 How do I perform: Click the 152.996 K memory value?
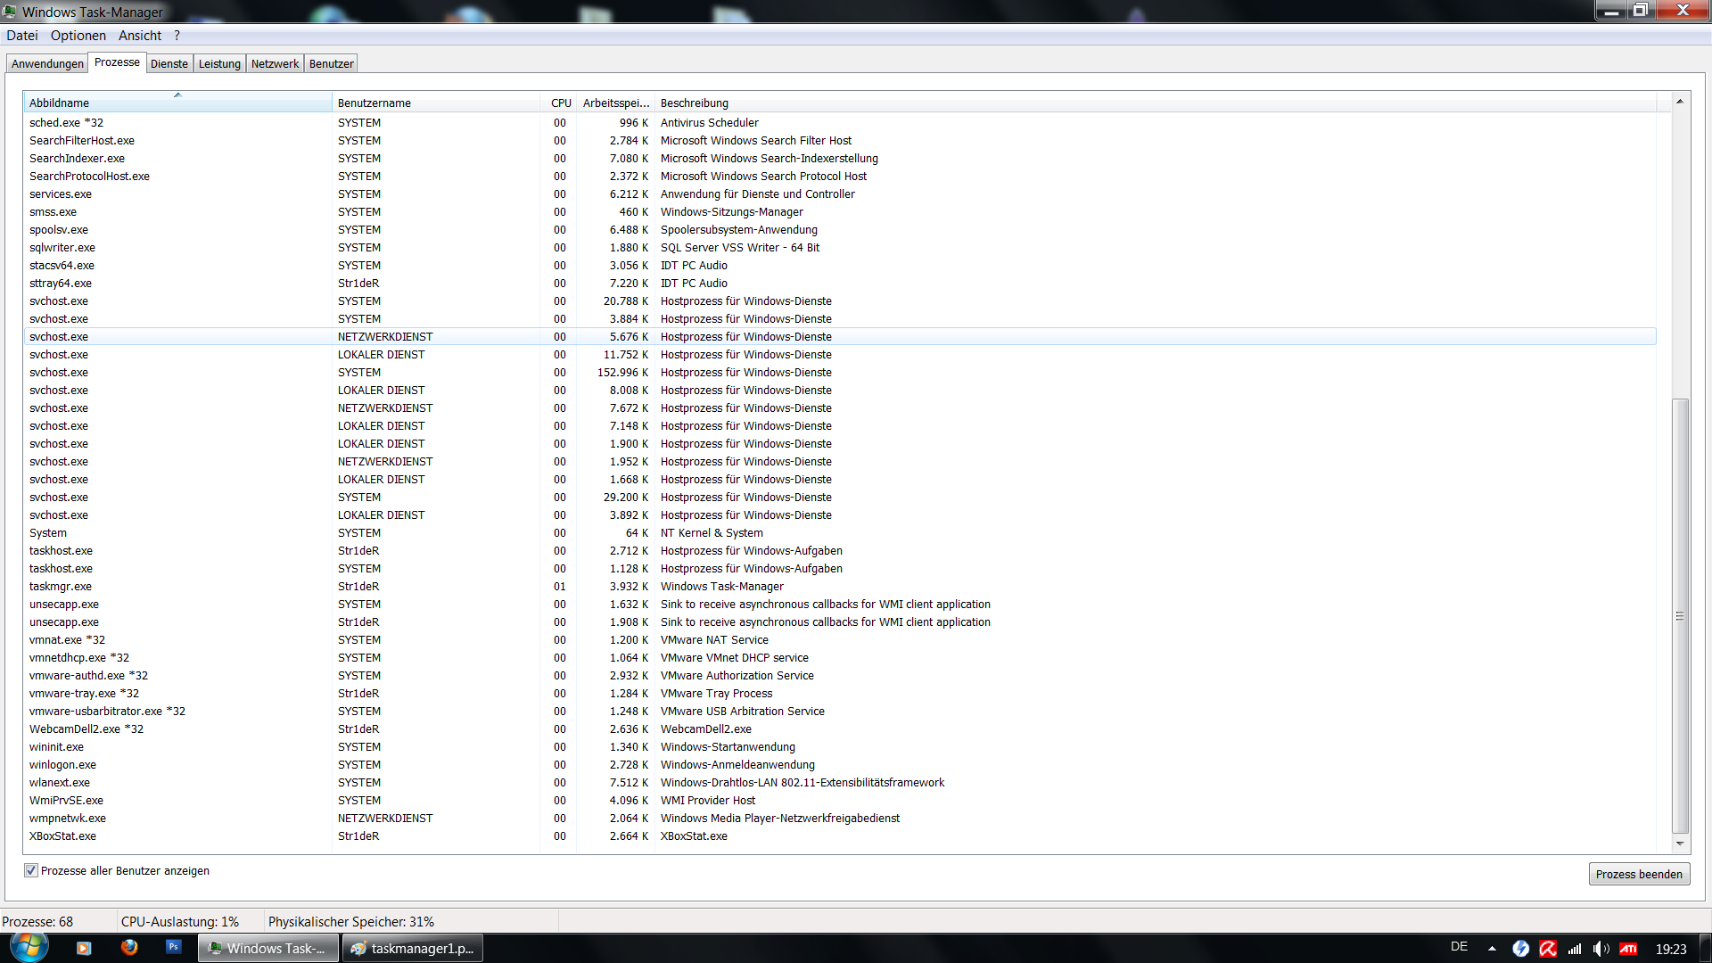(x=623, y=373)
